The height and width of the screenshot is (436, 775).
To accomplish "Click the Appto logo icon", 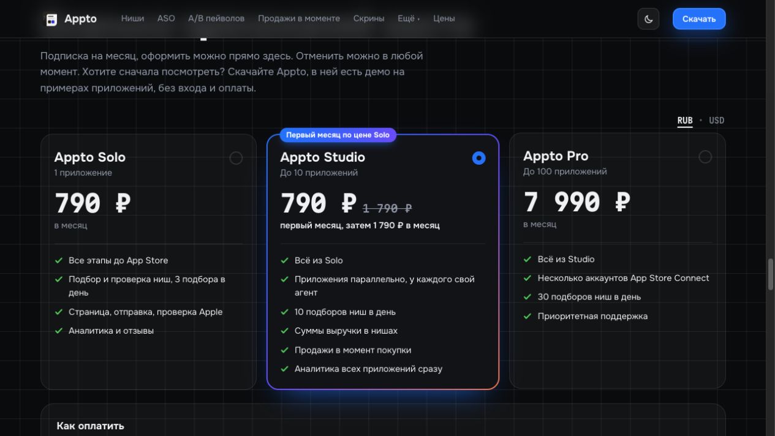I will pyautogui.click(x=51, y=19).
